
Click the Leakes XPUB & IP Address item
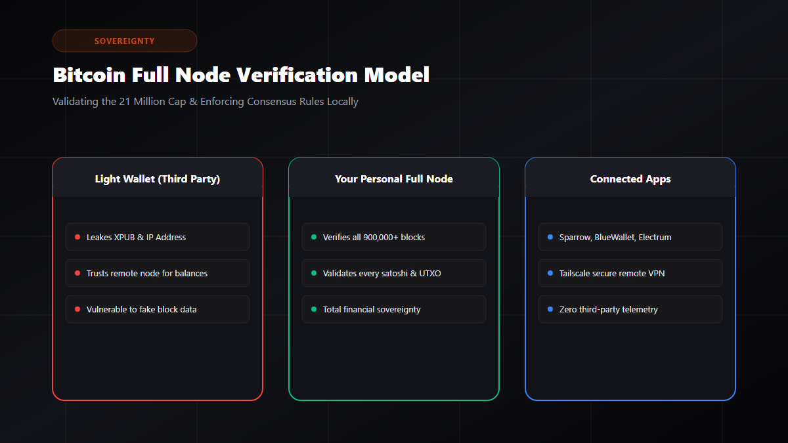[x=158, y=237]
